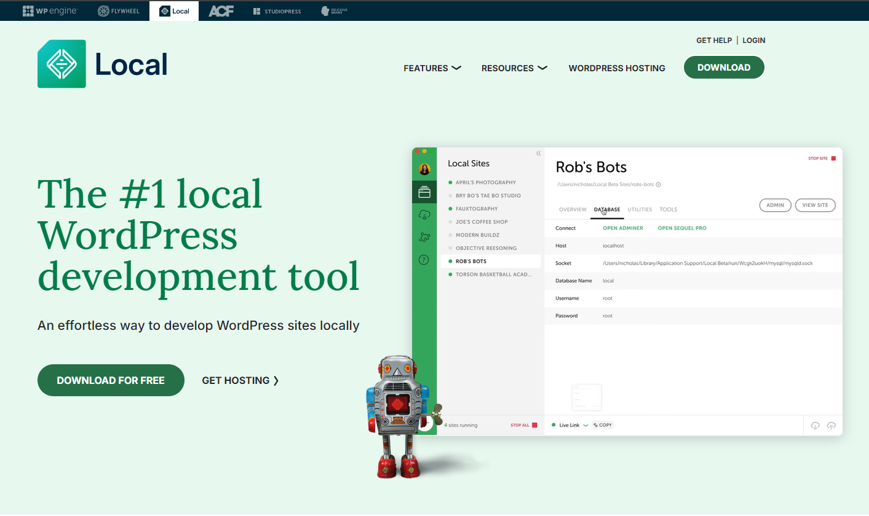
Task: Click OPEN ADMINER link
Action: click(x=623, y=229)
